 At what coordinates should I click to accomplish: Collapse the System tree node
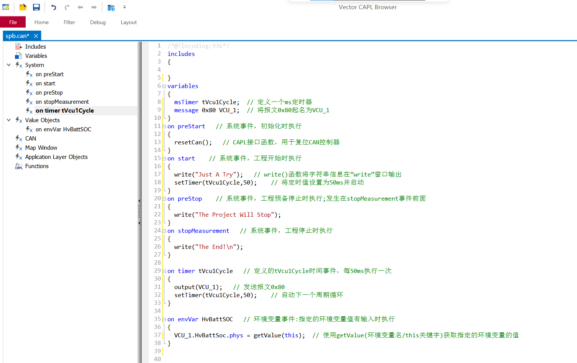(x=8, y=65)
